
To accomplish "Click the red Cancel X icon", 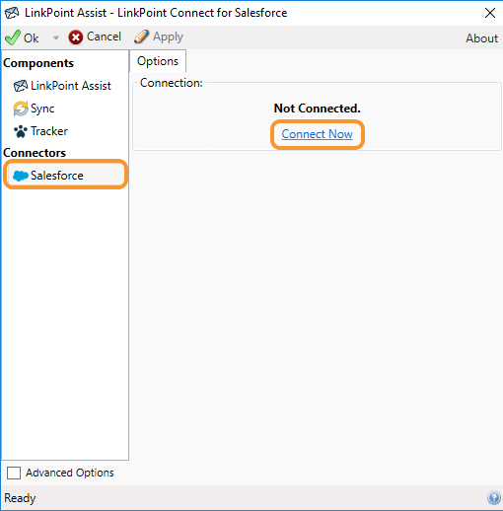I will 76,37.
